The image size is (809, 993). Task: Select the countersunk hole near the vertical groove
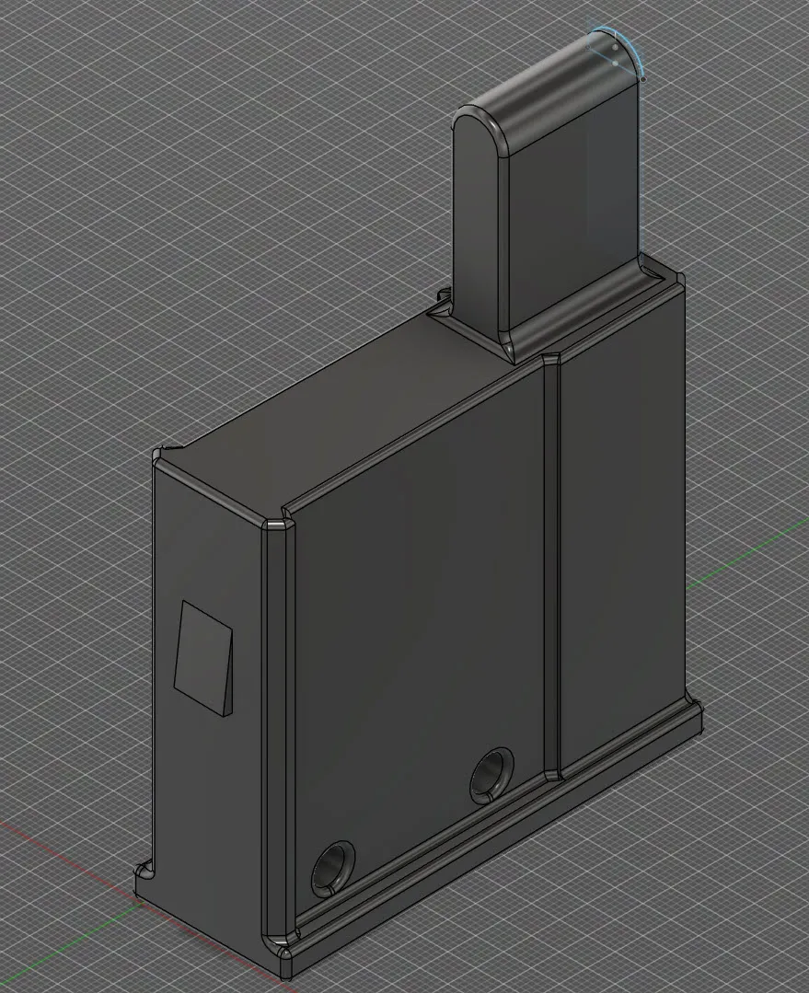(x=491, y=777)
